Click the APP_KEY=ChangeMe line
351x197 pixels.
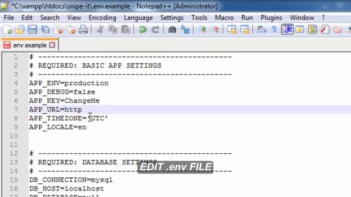(x=64, y=101)
